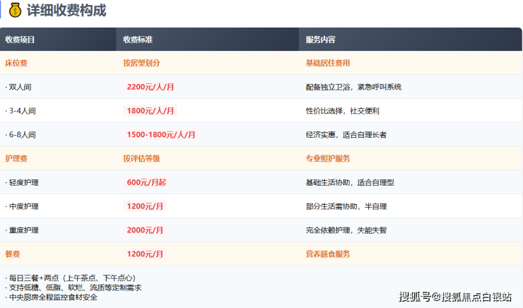Select the 收费项目 column header
This screenshot has height=308, width=523.
[20, 40]
